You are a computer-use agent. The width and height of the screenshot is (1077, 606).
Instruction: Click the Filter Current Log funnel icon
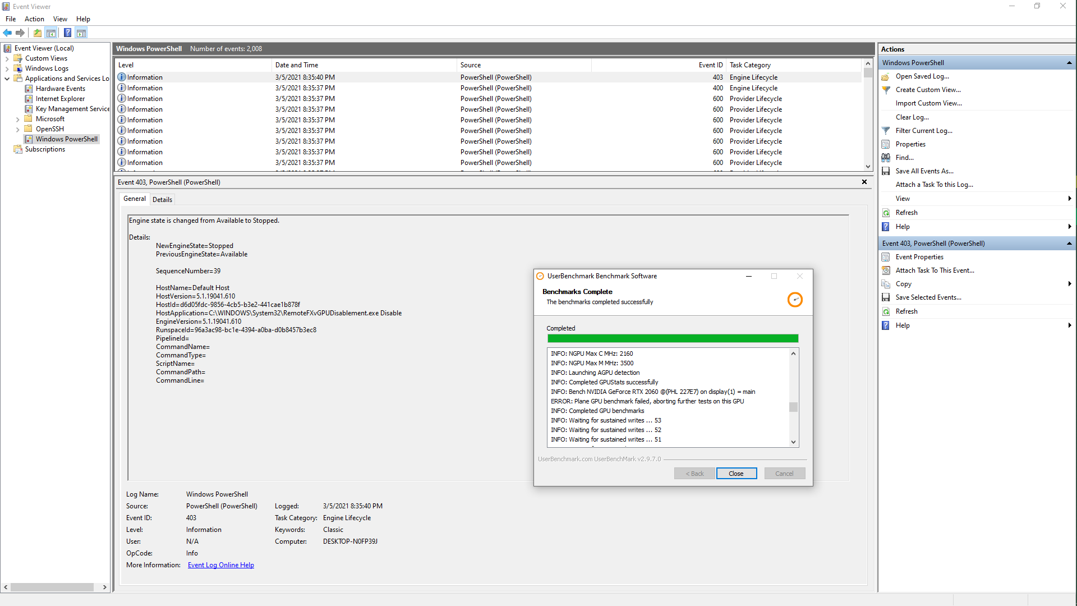pyautogui.click(x=886, y=131)
